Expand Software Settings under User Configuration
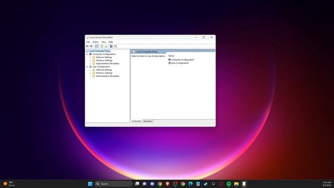Image resolution: width=334 pixels, height=188 pixels. pos(90,70)
